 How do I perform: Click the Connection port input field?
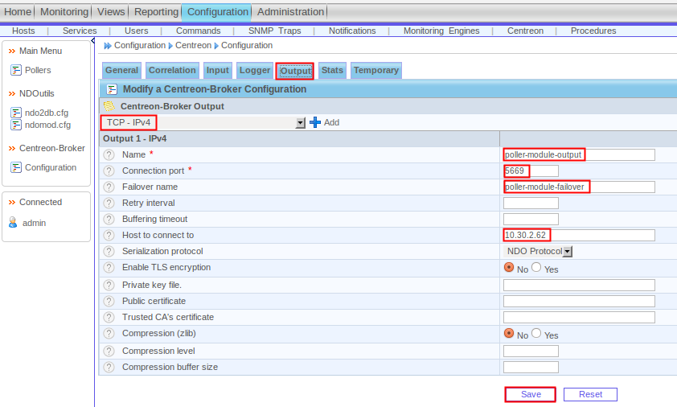[531, 171]
